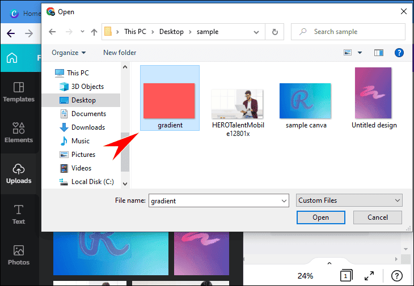Open recent locations dropdown arrow
Viewport: 414px width, 286px height.
(82, 32)
